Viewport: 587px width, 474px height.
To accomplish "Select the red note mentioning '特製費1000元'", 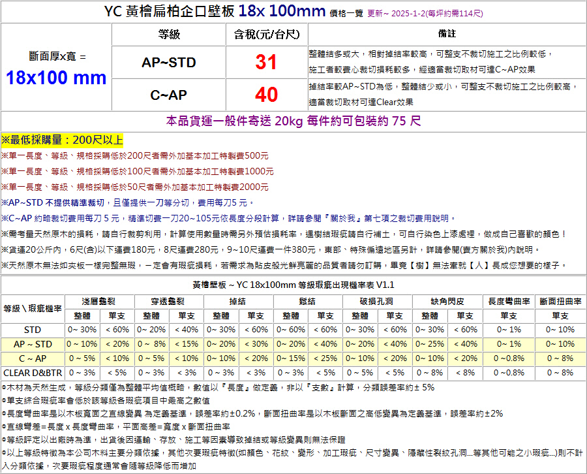I will tap(138, 172).
